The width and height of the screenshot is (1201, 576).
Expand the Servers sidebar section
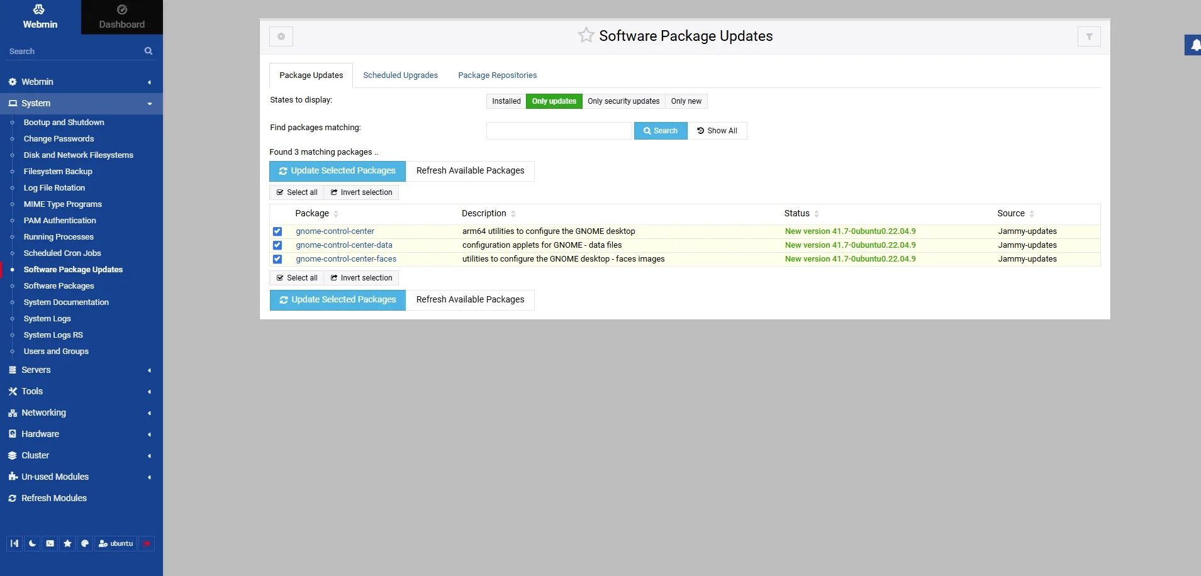pos(81,370)
